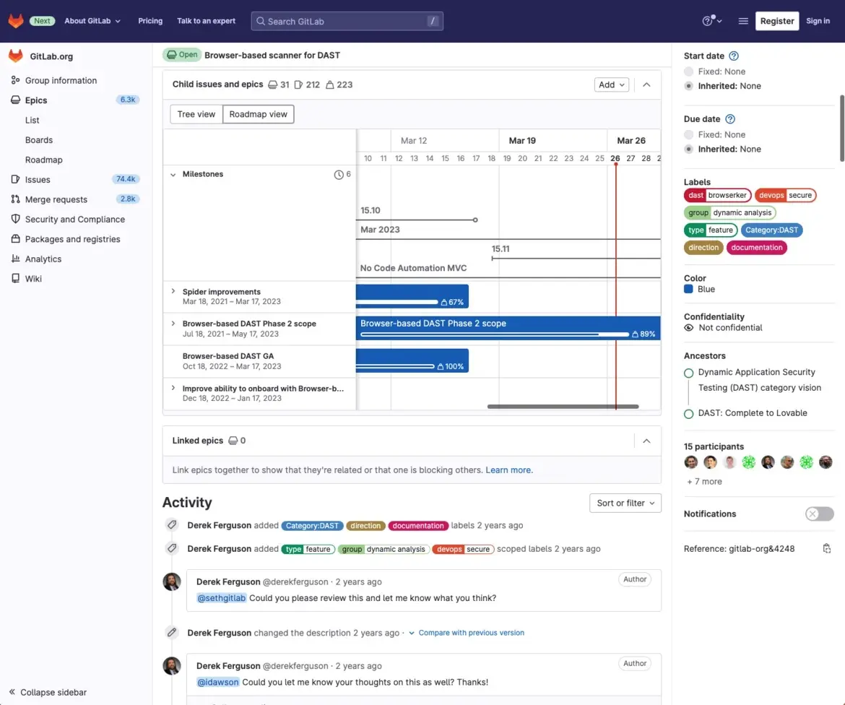
Task: Collapse the Linked epics section
Action: point(646,441)
